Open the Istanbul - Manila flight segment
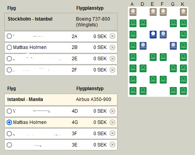The height and width of the screenshot is (155, 195). (61, 99)
